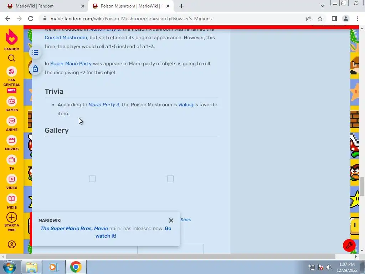Open The Super Mario Bros. Movie link
The image size is (365, 274).
tap(74, 228)
